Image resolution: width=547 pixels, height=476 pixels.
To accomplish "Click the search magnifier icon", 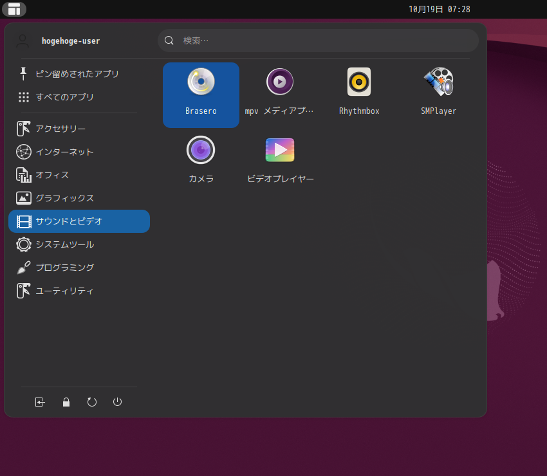I will pos(169,41).
